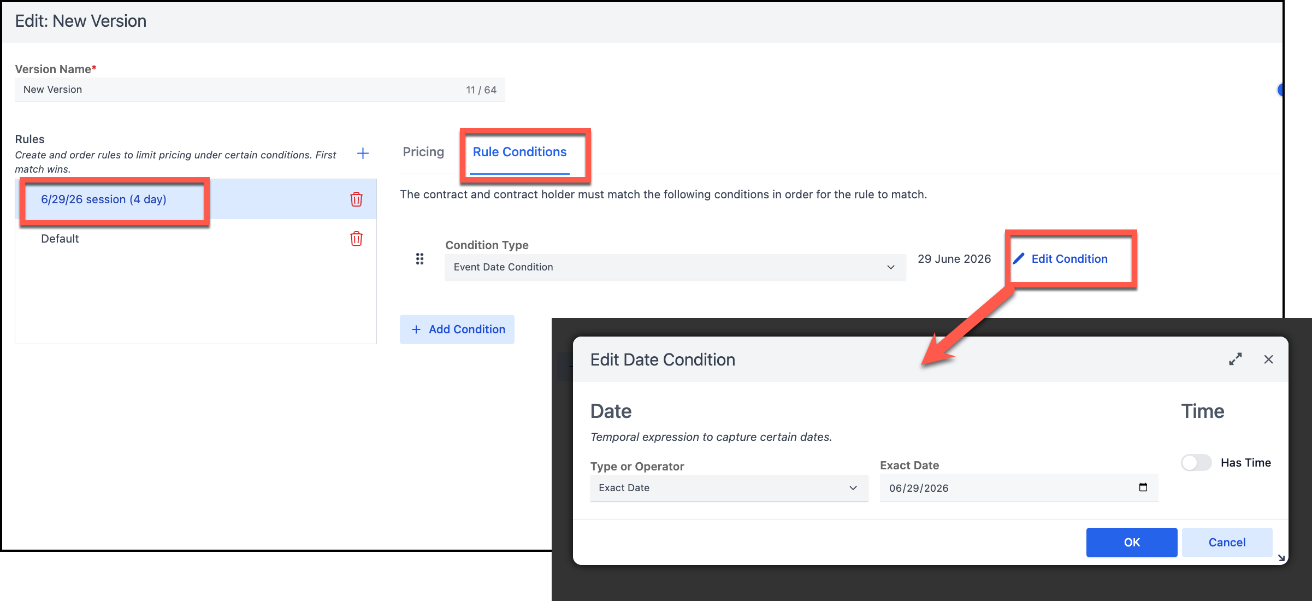Viewport: 1312px width, 601px height.
Task: Open the calendar picker in the Exact Date field
Action: point(1143,487)
